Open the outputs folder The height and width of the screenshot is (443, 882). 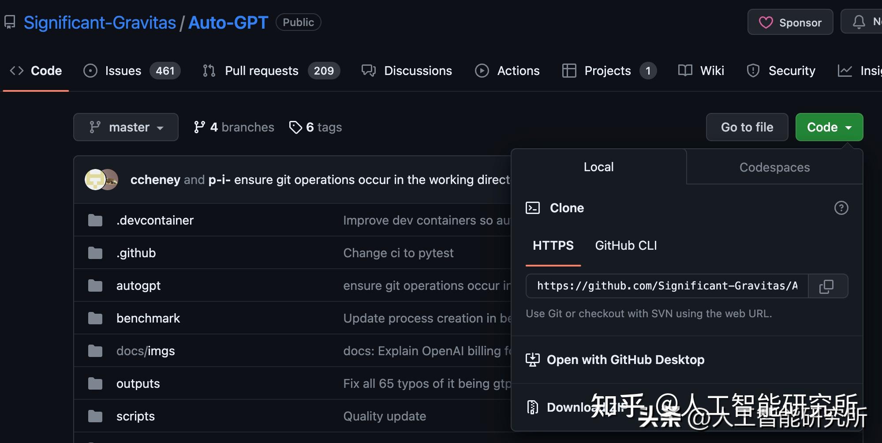(138, 383)
